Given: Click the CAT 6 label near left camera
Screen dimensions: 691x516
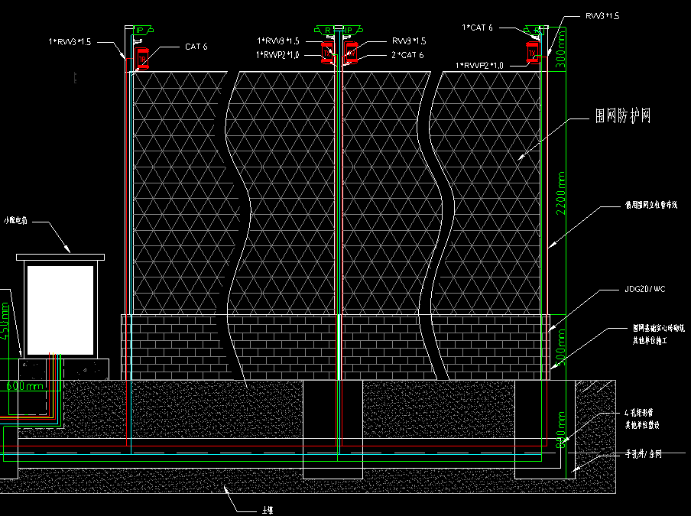Looking at the screenshot, I should coord(196,47).
